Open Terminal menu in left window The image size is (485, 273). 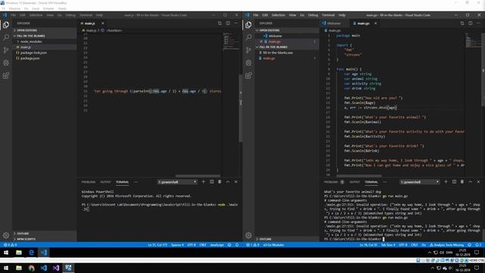86,15
